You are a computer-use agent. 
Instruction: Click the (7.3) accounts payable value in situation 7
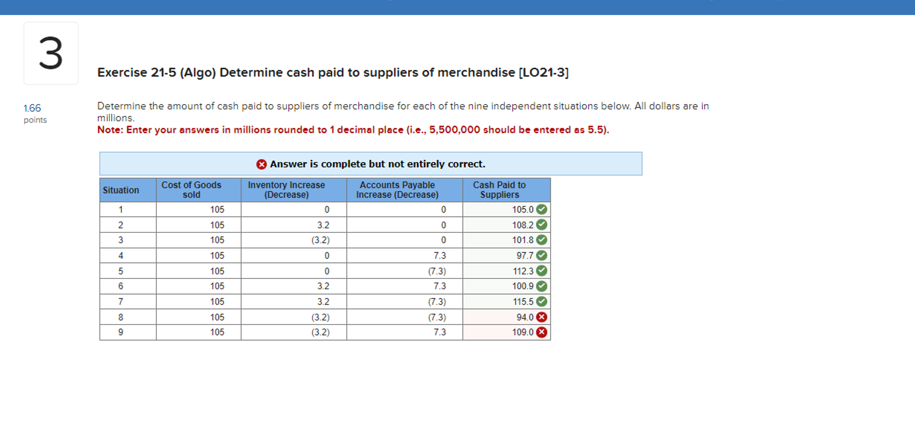(x=437, y=302)
